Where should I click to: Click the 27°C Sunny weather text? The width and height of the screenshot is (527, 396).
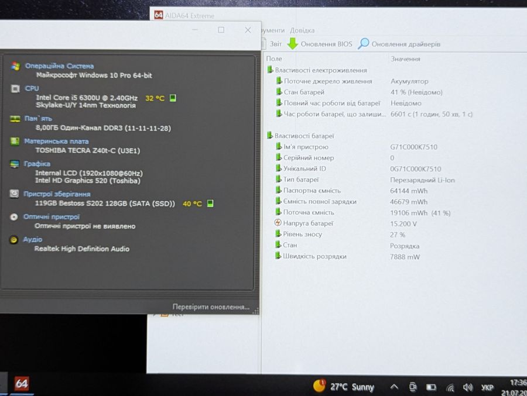[352, 387]
